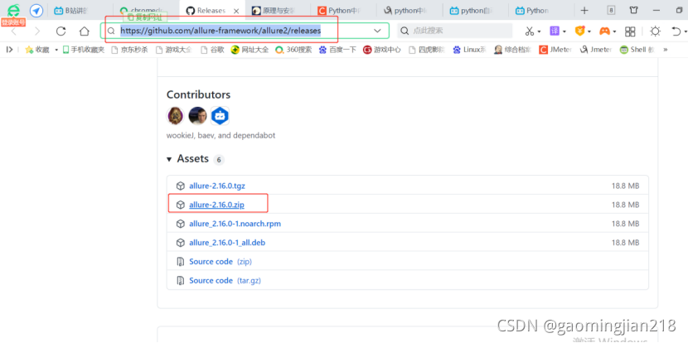Click the orange shield icon
The width and height of the screenshot is (688, 343).
click(580, 31)
